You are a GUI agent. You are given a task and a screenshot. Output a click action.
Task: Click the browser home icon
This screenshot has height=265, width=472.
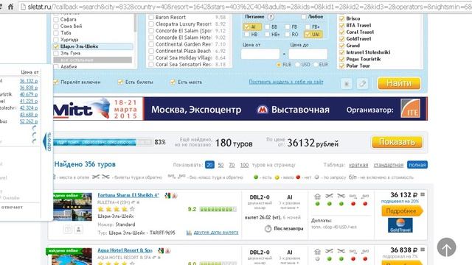tap(10, 7)
